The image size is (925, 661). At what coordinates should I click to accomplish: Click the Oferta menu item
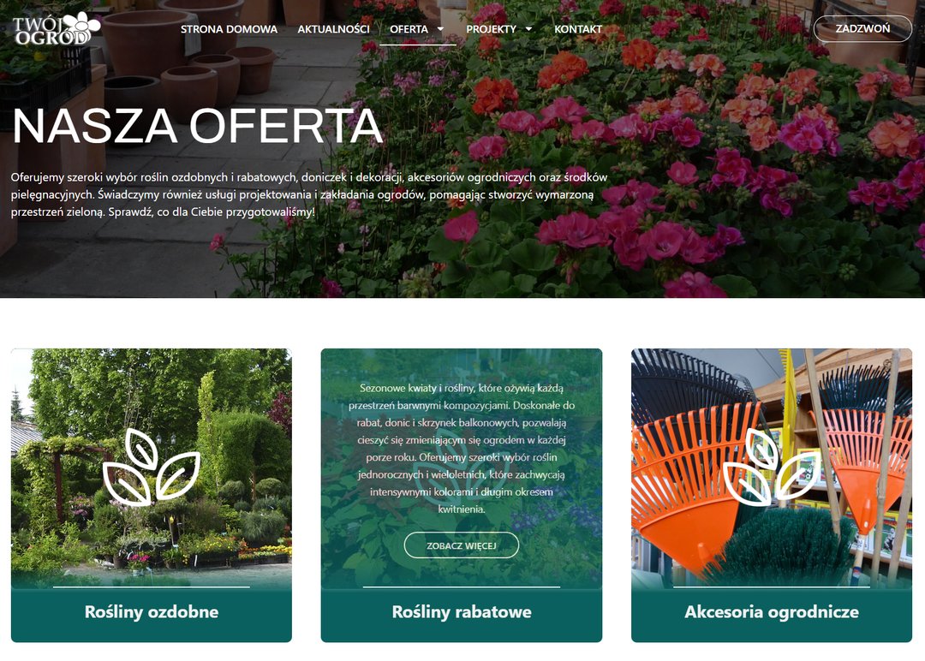click(409, 29)
